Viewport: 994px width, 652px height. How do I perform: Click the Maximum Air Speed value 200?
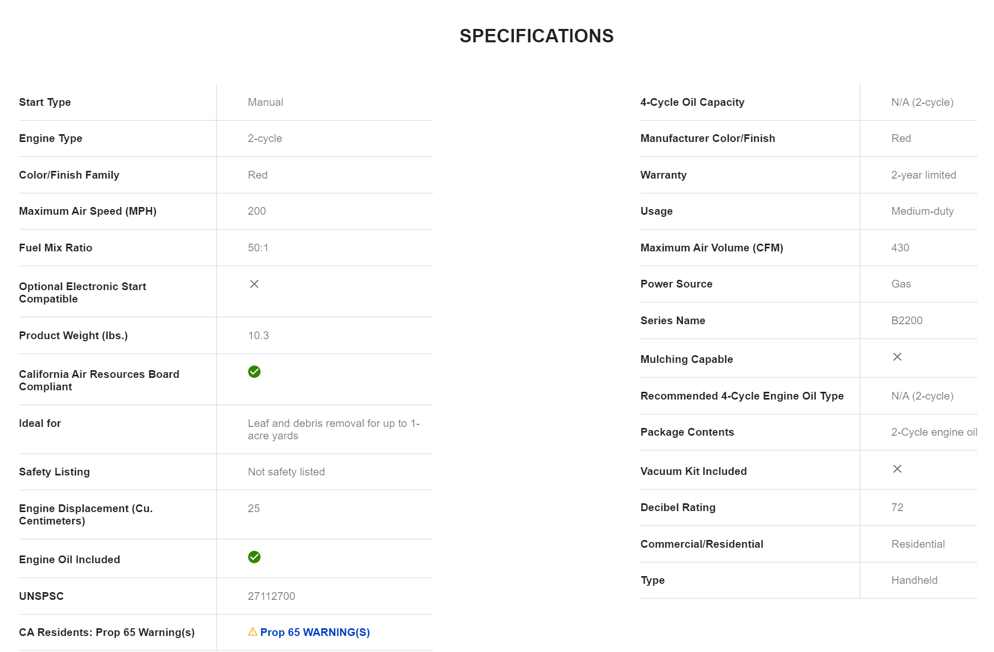pos(256,211)
